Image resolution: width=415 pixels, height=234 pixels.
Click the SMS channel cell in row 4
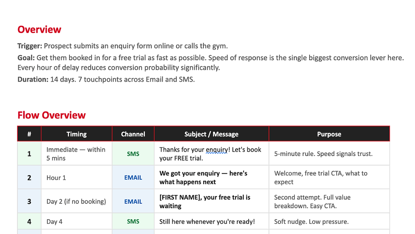pos(133,222)
